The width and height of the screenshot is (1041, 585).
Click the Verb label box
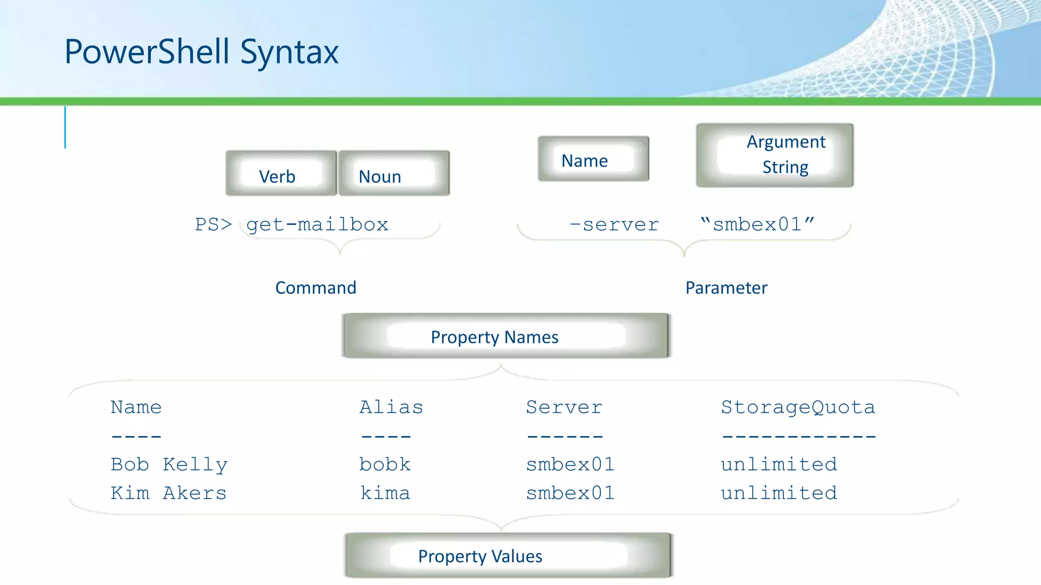[281, 174]
